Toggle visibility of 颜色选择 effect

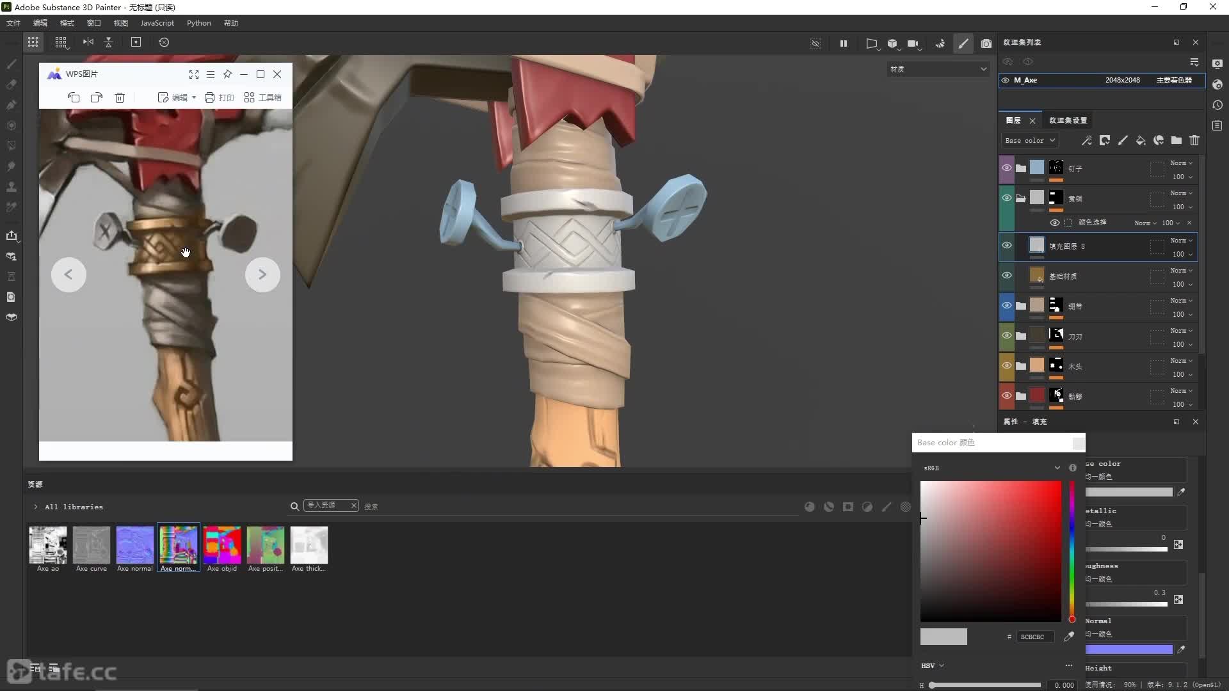point(1055,223)
